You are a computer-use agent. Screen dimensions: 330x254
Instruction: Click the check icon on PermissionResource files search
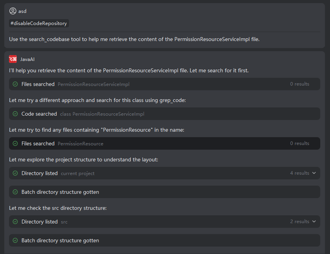tap(15, 143)
